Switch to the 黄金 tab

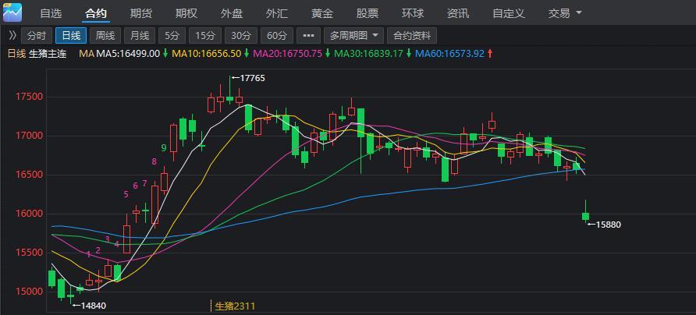(322, 13)
